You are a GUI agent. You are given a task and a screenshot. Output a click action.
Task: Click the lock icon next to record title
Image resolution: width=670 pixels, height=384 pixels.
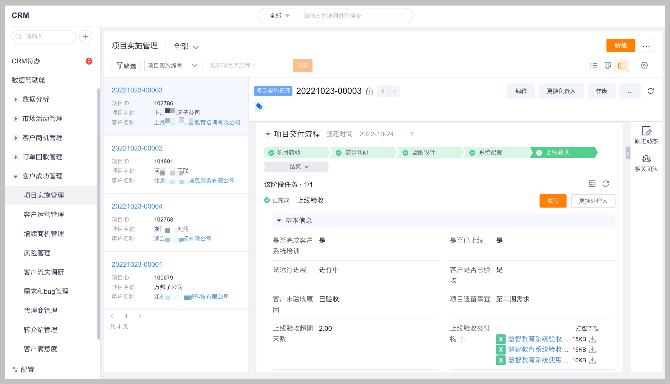click(x=369, y=91)
